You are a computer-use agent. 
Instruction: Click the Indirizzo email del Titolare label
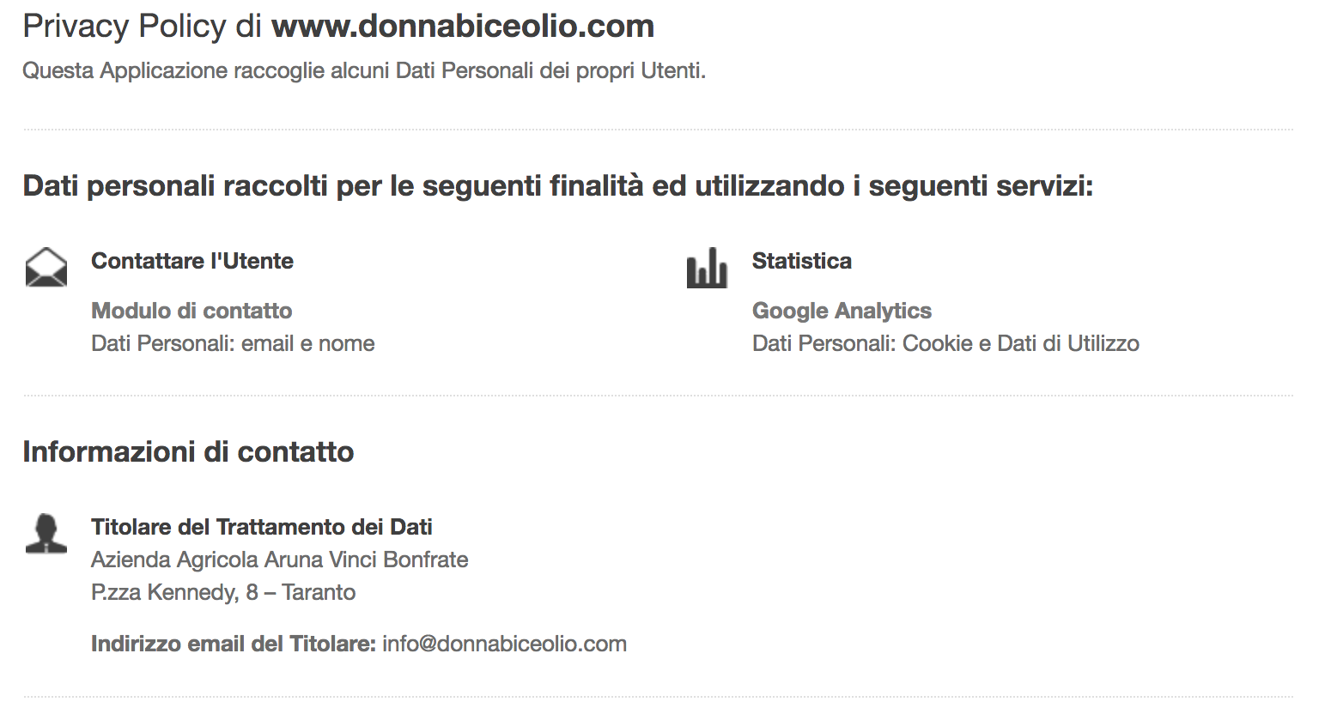pyautogui.click(x=234, y=644)
